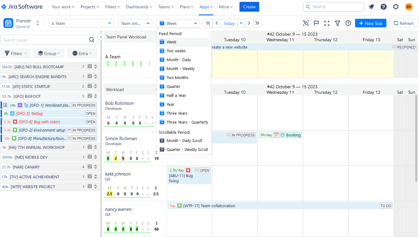Open the ABU-11 Bug fixing card
The height and width of the screenshot is (237, 419).
189,176
